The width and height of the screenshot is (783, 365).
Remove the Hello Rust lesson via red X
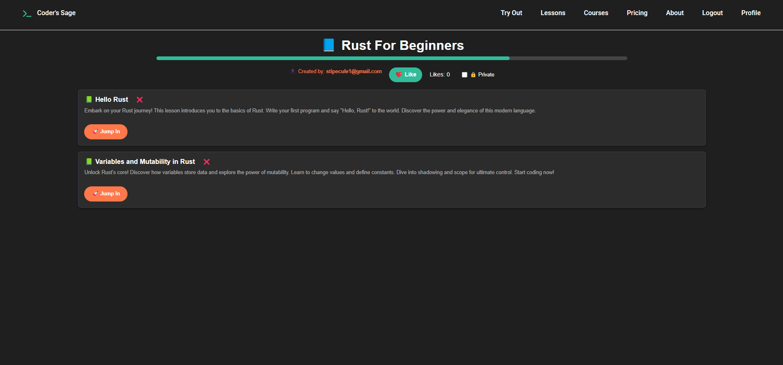140,100
